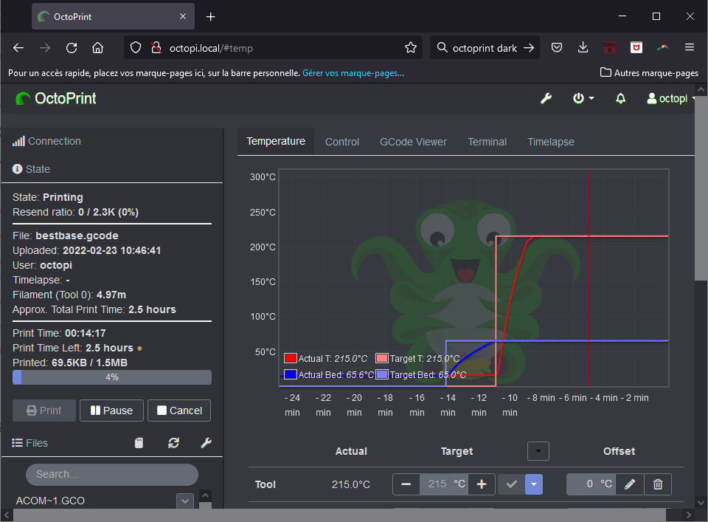Viewport: 708px width, 522px height.
Task: Increase the Tool target temperature
Action: 482,484
